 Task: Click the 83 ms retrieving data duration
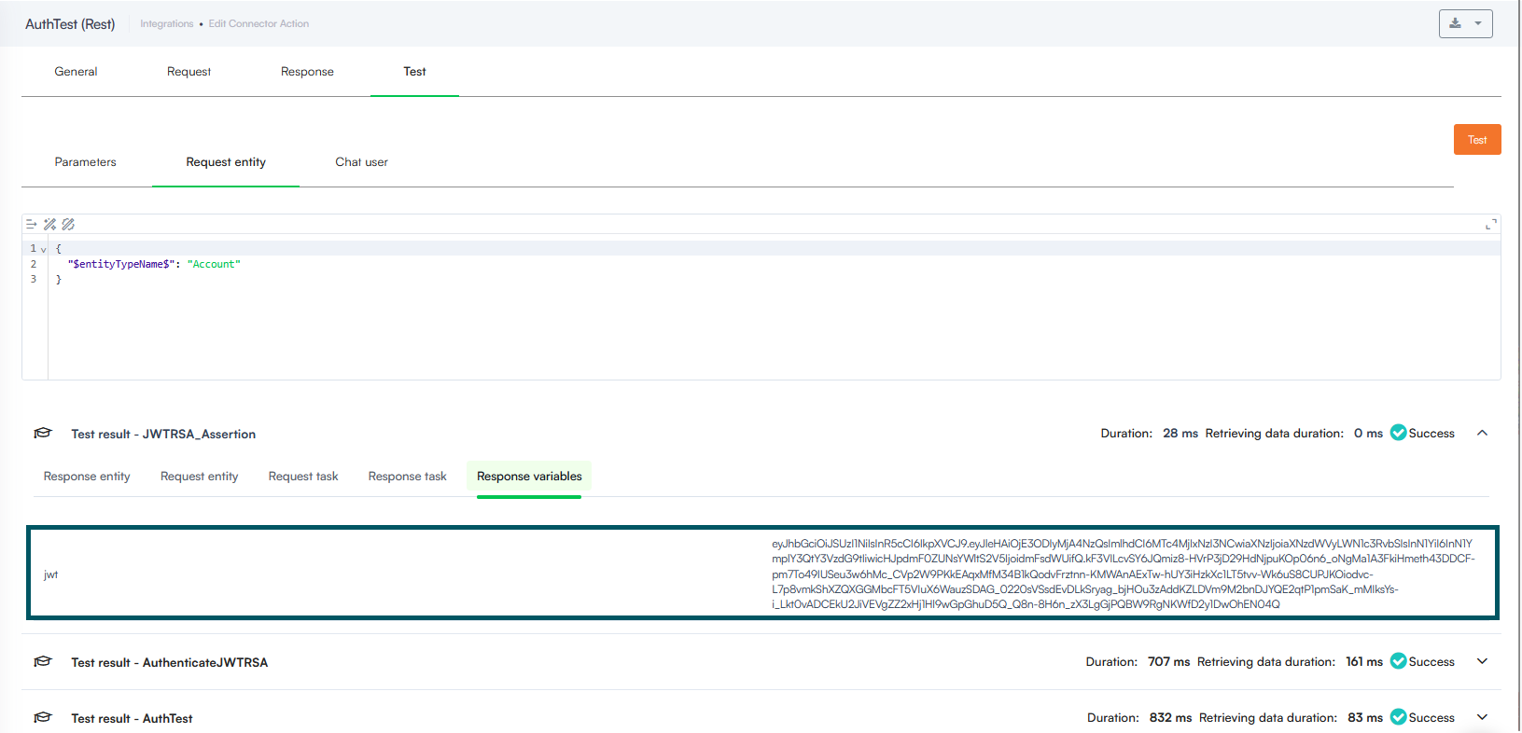pyautogui.click(x=1365, y=718)
